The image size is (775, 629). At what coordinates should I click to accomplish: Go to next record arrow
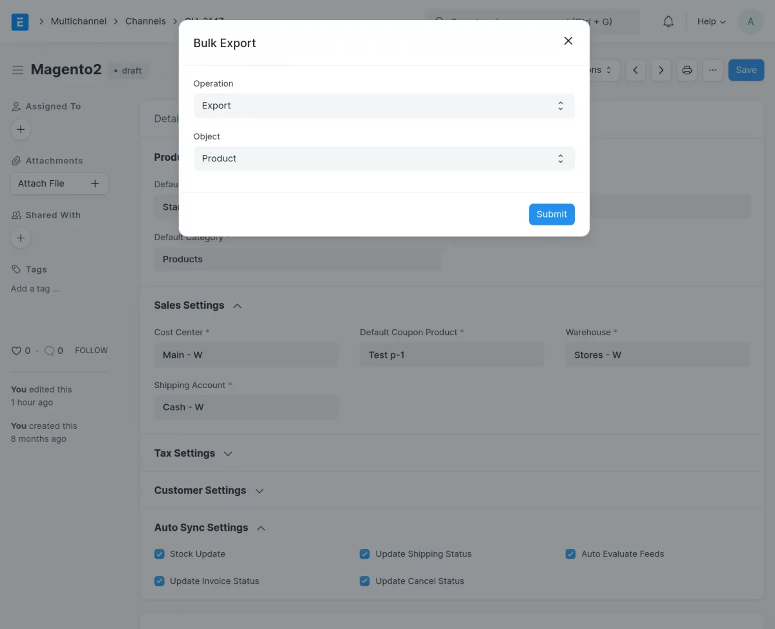pyautogui.click(x=661, y=70)
